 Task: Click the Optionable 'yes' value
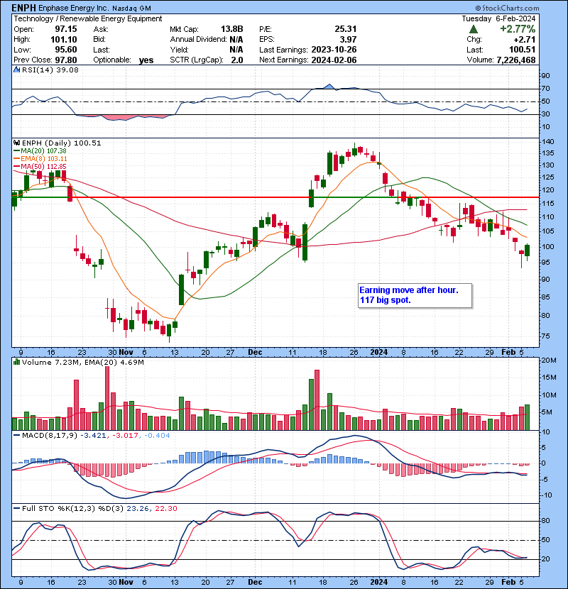point(146,60)
